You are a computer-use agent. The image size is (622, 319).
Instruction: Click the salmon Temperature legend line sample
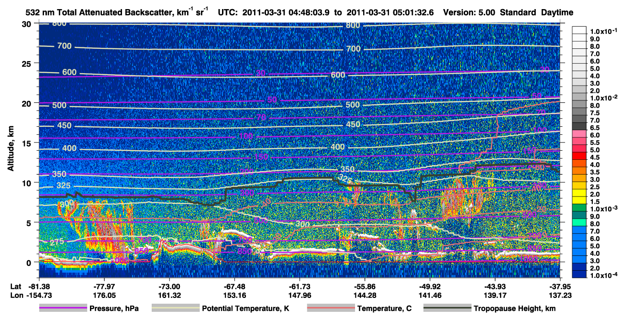click(331, 308)
